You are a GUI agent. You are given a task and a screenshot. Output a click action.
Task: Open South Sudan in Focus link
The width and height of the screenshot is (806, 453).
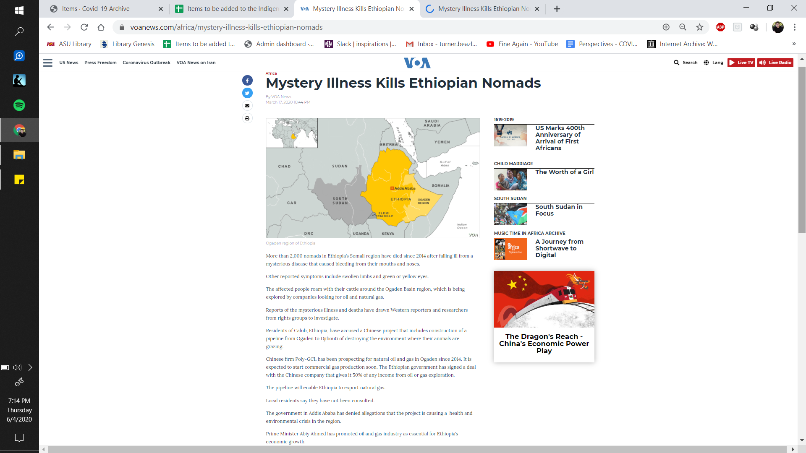(x=558, y=210)
